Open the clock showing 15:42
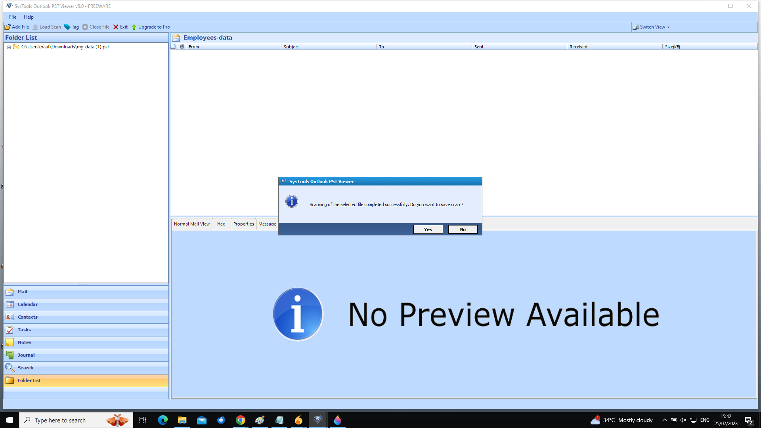The image size is (761, 428). [726, 420]
